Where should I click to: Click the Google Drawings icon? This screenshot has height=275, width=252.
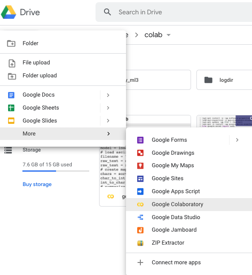coord(140,153)
